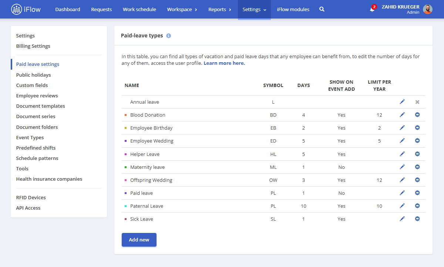Screen dimensions: 444x267
Task: Edit Employee Wedding leave type
Action: pyautogui.click(x=402, y=141)
